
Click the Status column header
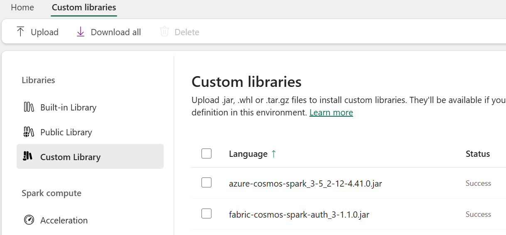[x=478, y=154]
